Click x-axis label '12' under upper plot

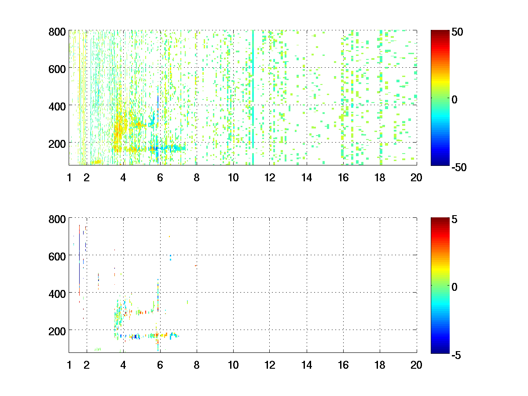270,178
